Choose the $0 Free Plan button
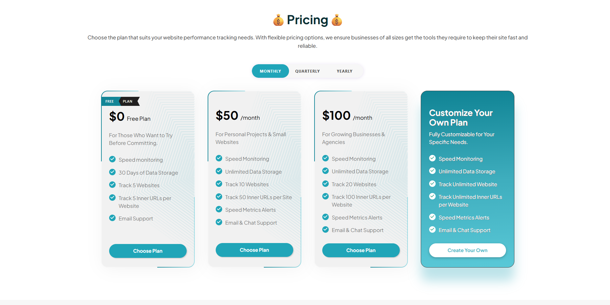This screenshot has height=305, width=610. click(x=148, y=251)
